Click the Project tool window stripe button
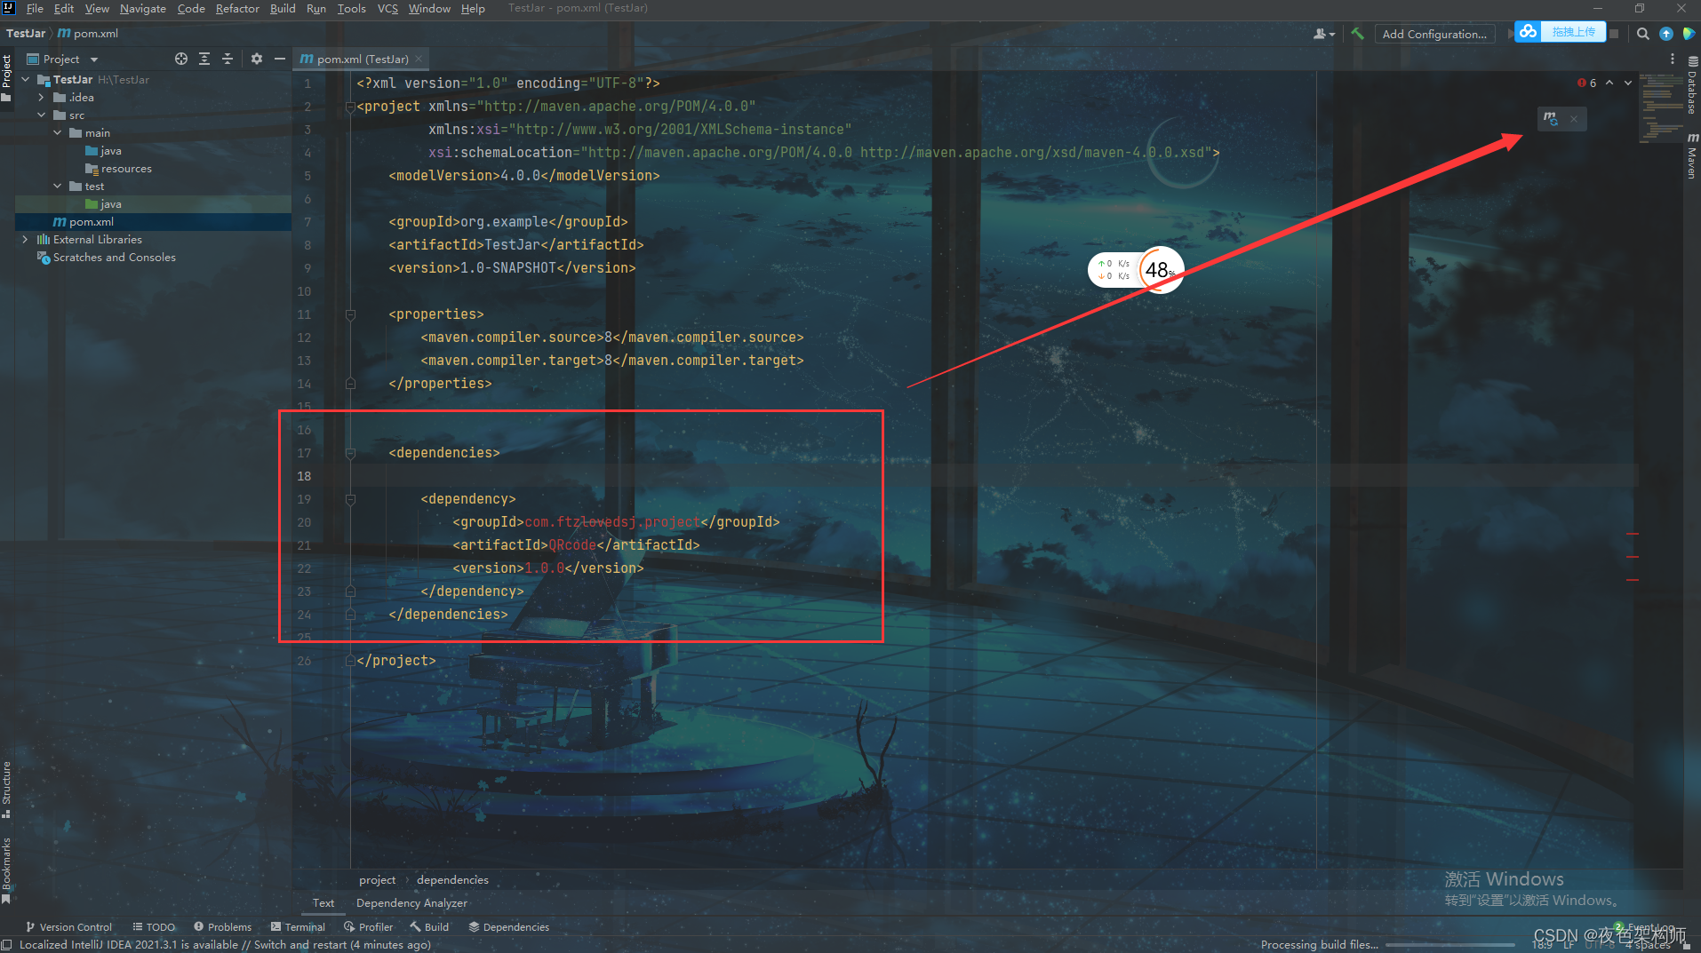The width and height of the screenshot is (1701, 953). coord(7,76)
